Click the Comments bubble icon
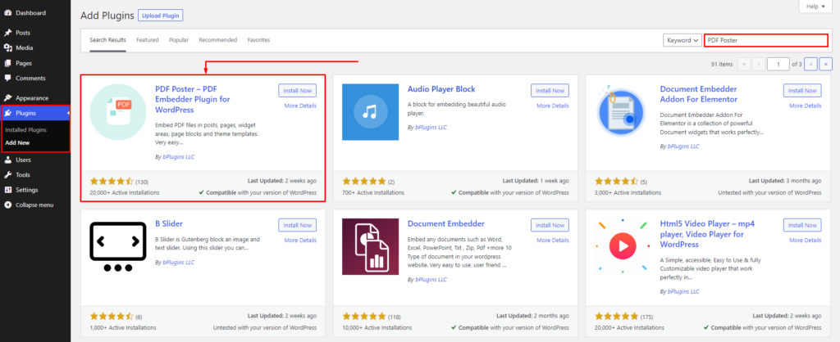Screen dimensions: 840x342 pyautogui.click(x=8, y=78)
